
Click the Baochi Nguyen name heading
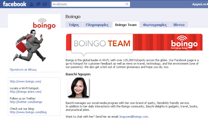pos(78,74)
